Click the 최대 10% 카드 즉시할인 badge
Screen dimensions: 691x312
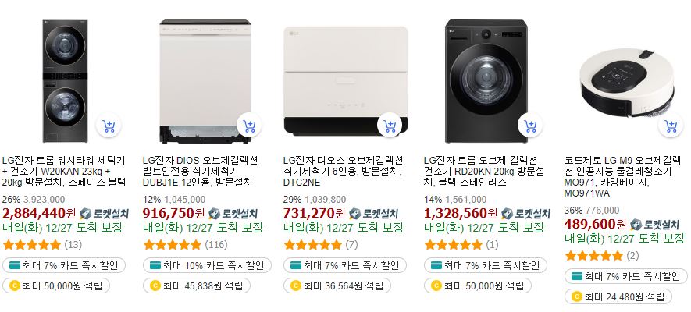(x=207, y=265)
